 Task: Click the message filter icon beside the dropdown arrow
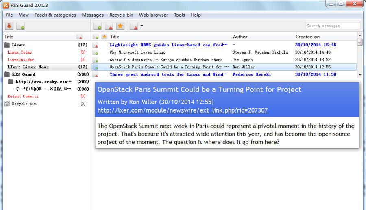click(134, 26)
